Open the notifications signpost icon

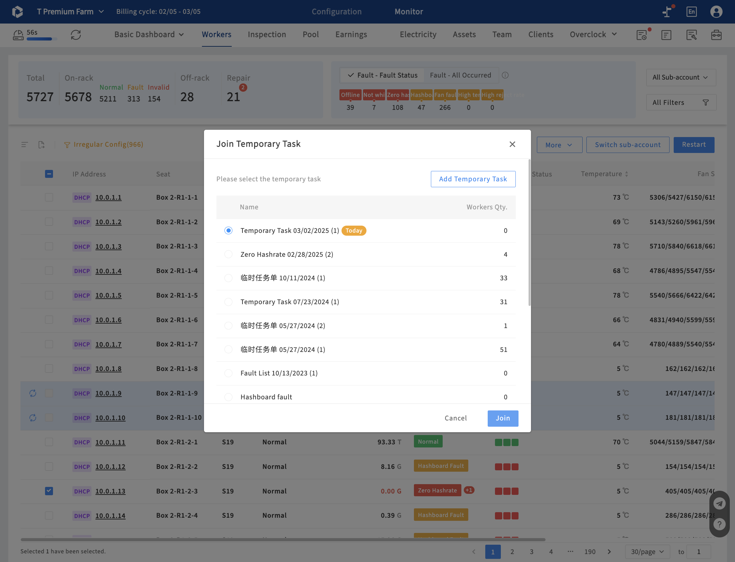tap(667, 12)
